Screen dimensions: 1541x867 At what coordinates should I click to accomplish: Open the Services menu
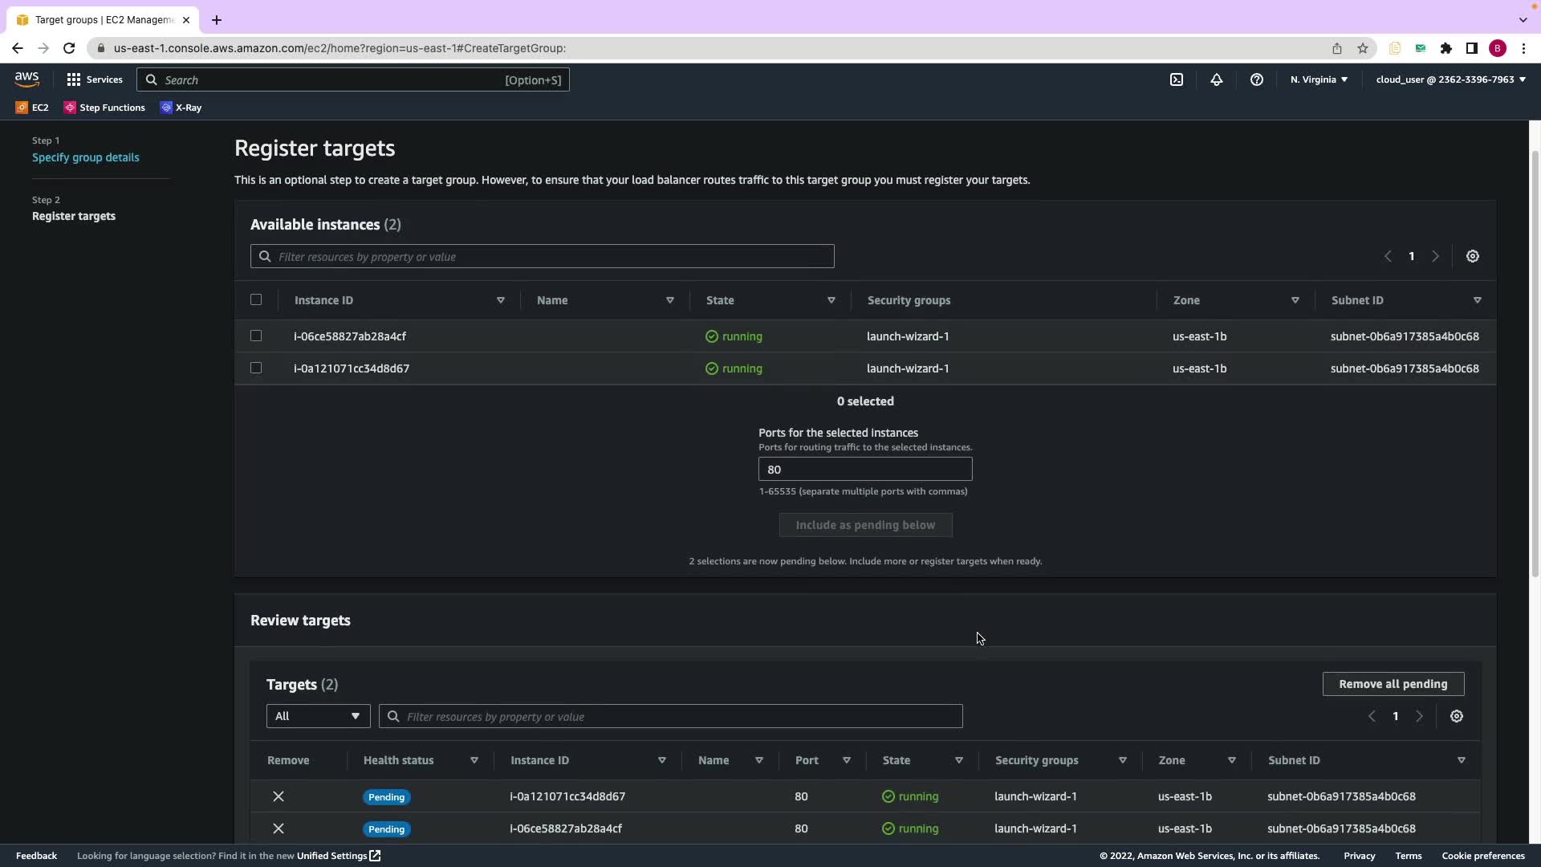(95, 79)
